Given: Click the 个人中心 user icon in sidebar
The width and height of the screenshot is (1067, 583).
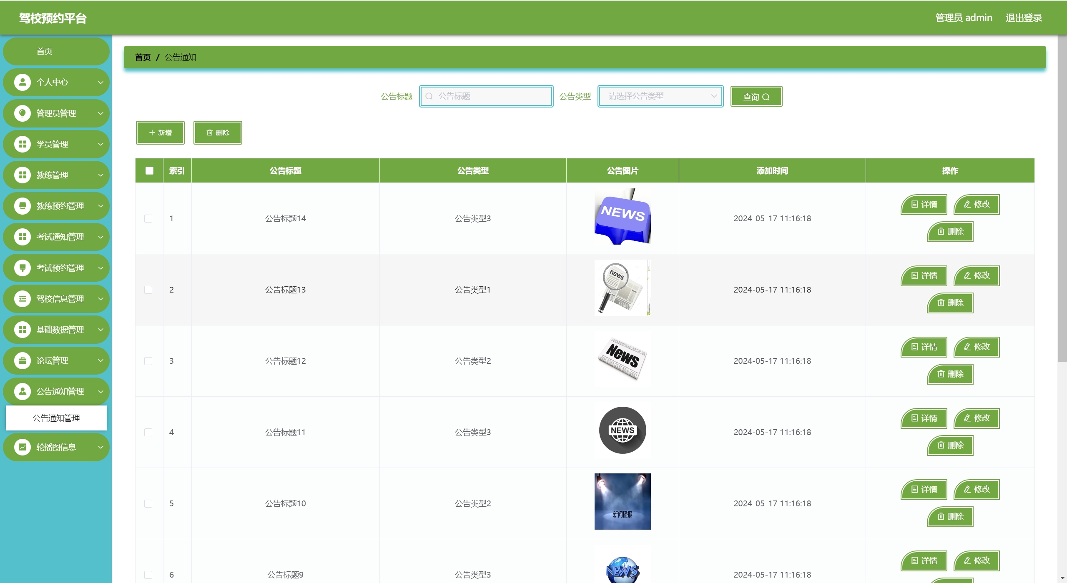Looking at the screenshot, I should point(23,82).
